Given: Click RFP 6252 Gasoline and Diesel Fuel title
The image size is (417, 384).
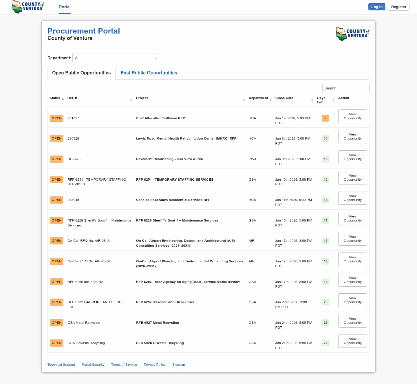Looking at the screenshot, I should (x=165, y=302).
